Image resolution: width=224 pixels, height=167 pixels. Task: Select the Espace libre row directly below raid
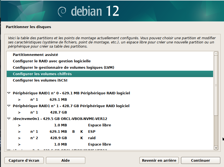[x=110, y=144]
